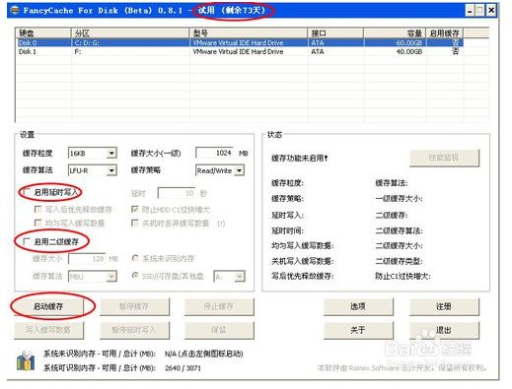Click the 暂停缓存 button

[x=134, y=306]
